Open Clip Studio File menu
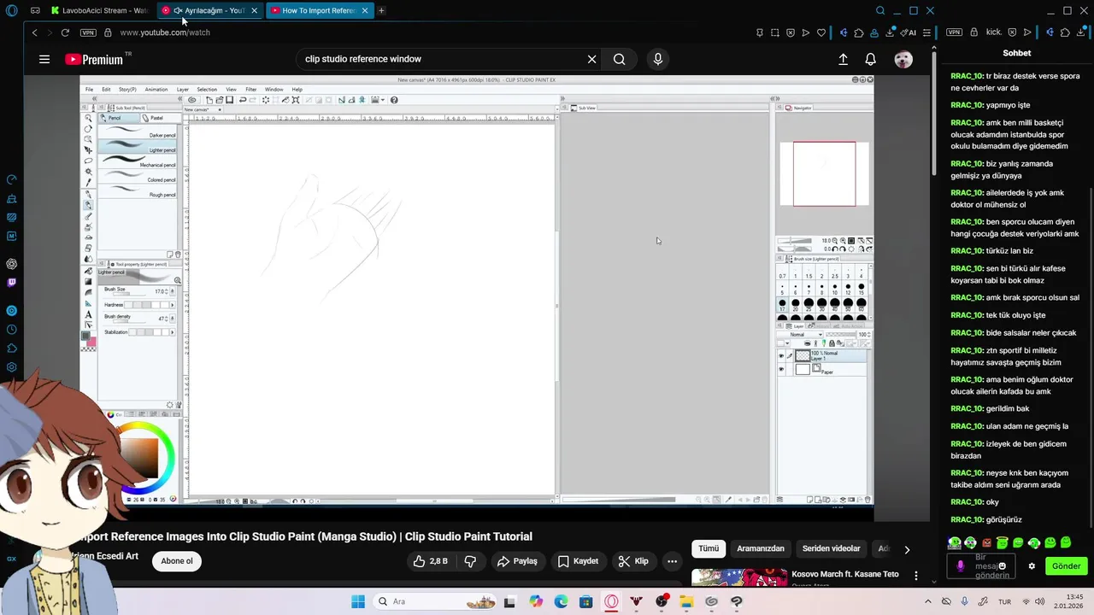The image size is (1094, 615). 89,89
